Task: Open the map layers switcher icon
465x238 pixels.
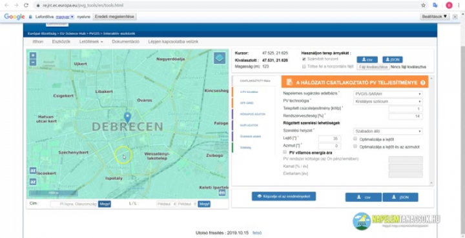Action: coord(220,58)
